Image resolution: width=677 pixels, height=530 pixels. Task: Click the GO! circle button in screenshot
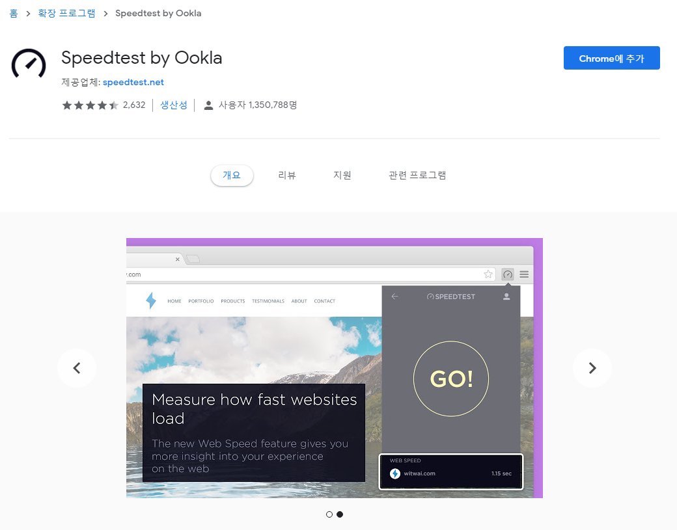(451, 378)
